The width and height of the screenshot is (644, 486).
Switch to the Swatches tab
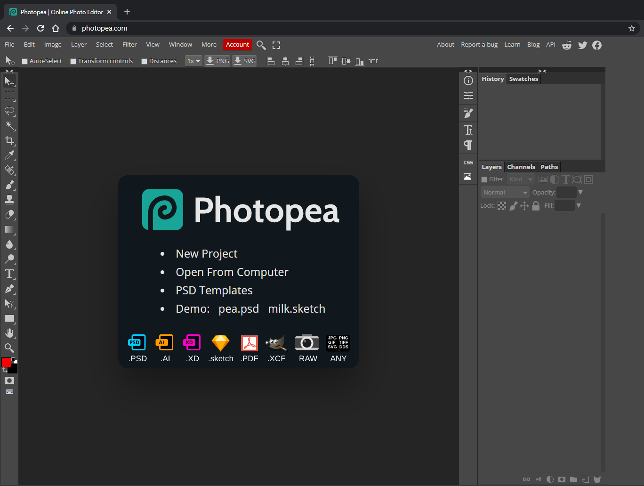coord(523,79)
